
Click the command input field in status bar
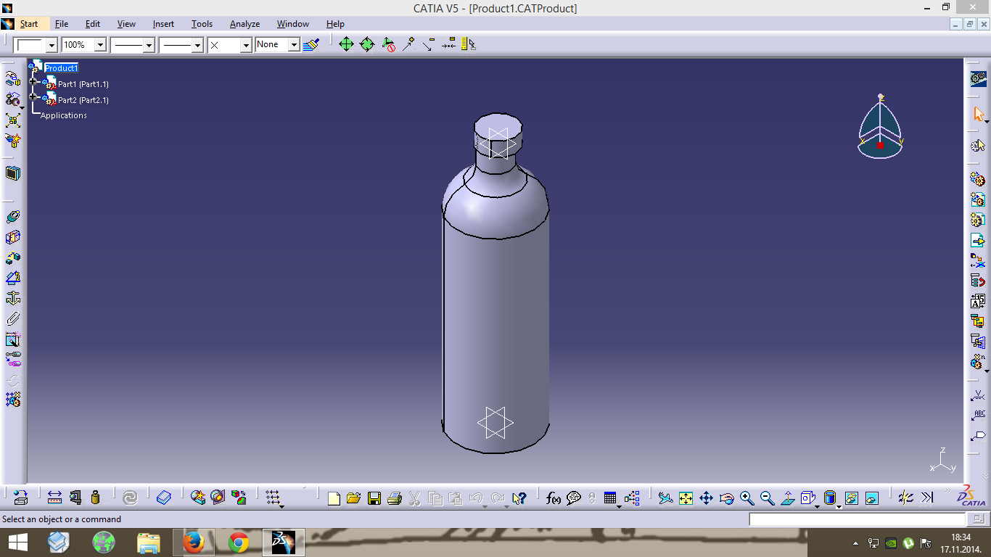(x=858, y=519)
